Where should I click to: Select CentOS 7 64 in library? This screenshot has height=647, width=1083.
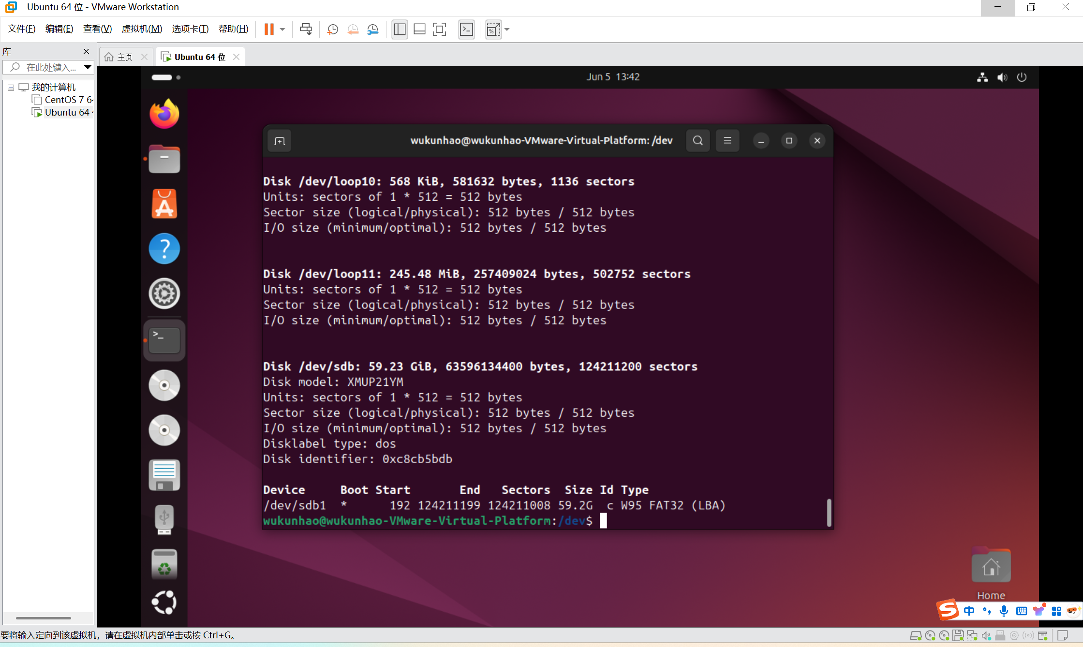tap(68, 100)
